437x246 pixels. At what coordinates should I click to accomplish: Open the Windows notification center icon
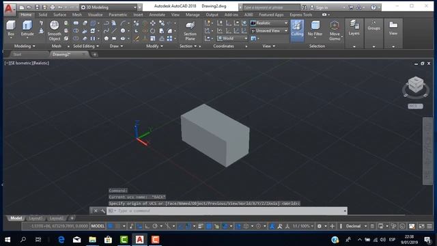tap(427, 240)
